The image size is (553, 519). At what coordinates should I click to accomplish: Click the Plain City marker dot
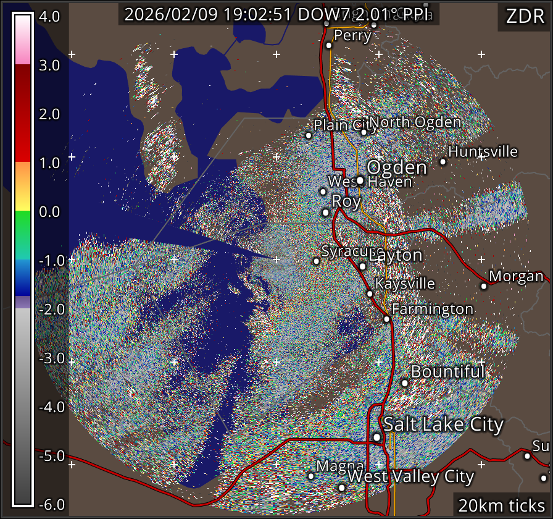tap(309, 135)
